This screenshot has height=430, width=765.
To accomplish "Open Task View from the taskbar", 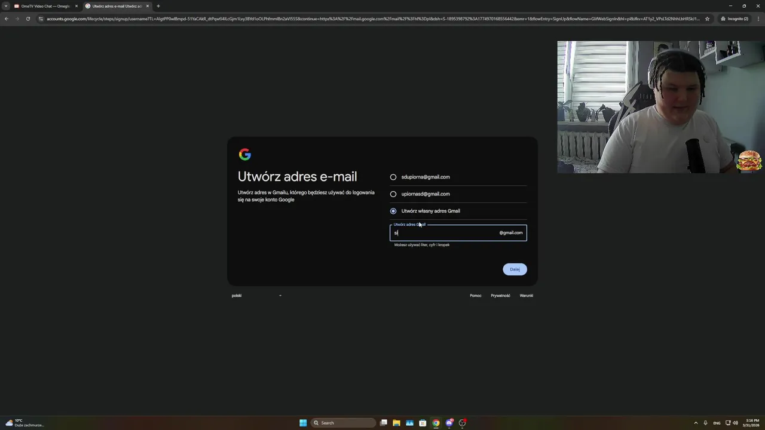I will (384, 423).
